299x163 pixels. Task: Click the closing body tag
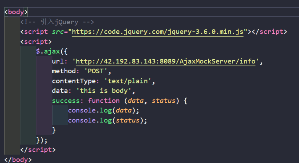pos(18,159)
